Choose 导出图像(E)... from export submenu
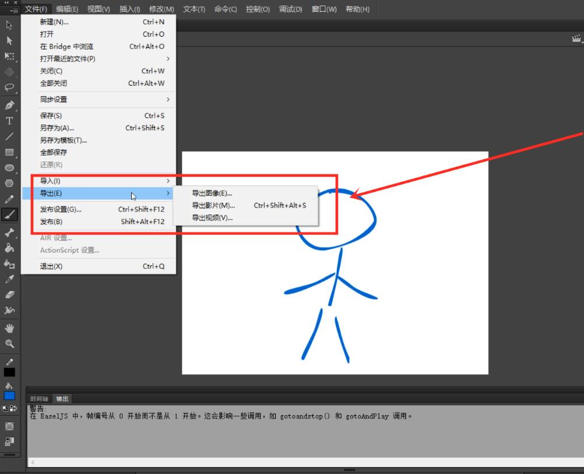 [212, 193]
